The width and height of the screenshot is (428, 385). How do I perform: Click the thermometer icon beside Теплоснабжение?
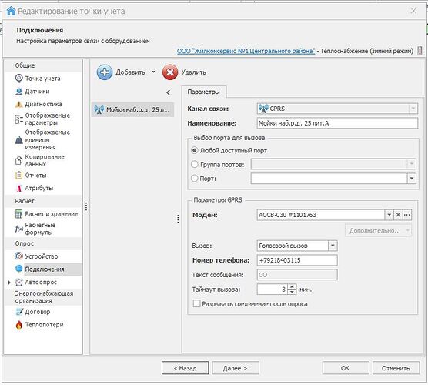point(420,51)
